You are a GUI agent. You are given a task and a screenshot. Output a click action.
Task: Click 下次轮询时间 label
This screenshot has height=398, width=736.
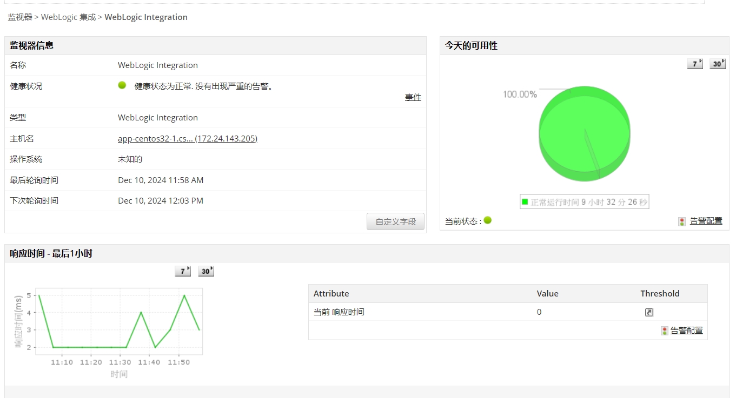34,201
